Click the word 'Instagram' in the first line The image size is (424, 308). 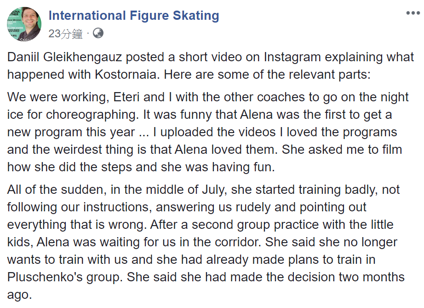(x=292, y=58)
